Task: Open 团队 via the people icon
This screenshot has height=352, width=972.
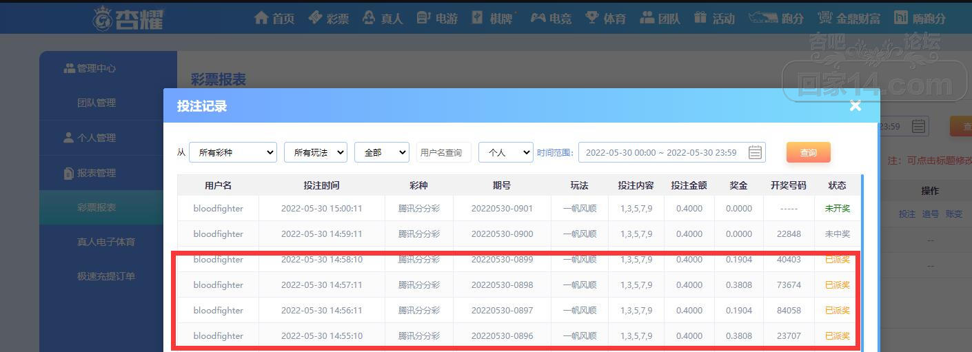Action: 647,18
